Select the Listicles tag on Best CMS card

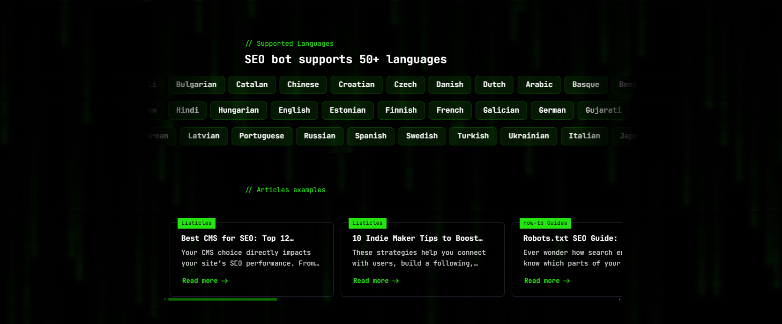pos(196,223)
